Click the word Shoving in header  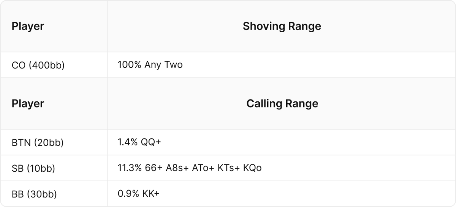[263, 26]
